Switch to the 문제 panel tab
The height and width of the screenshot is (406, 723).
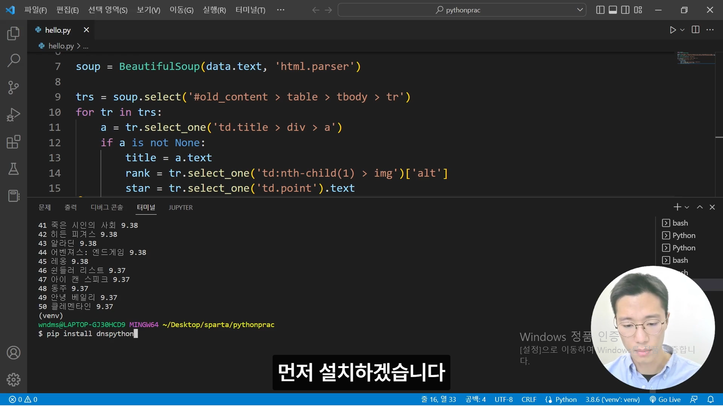pyautogui.click(x=44, y=208)
